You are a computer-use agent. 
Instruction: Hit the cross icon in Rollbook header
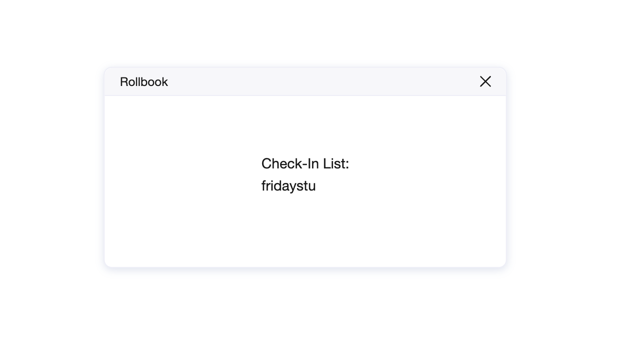click(x=485, y=81)
